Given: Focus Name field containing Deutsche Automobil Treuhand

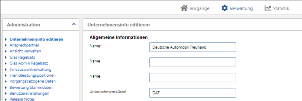Looking at the screenshot, I should coord(193,47).
